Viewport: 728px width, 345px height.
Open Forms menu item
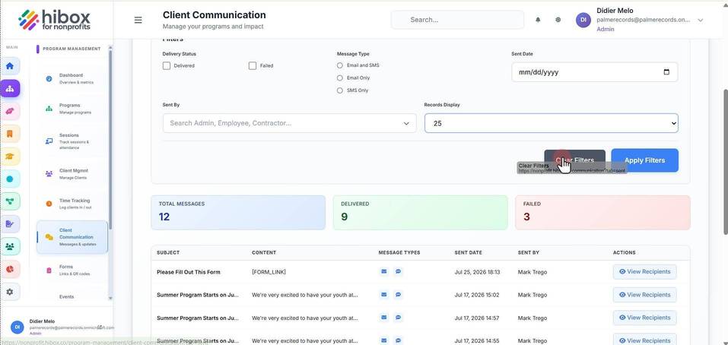tap(72, 271)
